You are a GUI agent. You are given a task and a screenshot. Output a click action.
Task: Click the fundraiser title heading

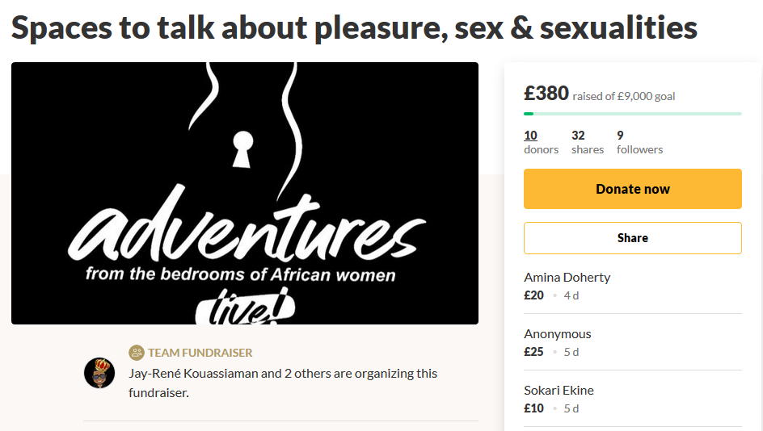tap(354, 27)
